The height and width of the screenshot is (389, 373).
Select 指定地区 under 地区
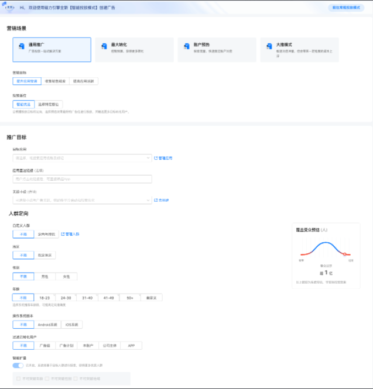(45, 255)
